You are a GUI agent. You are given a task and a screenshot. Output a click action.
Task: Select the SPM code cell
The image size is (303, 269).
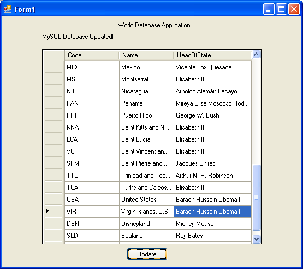click(x=92, y=163)
